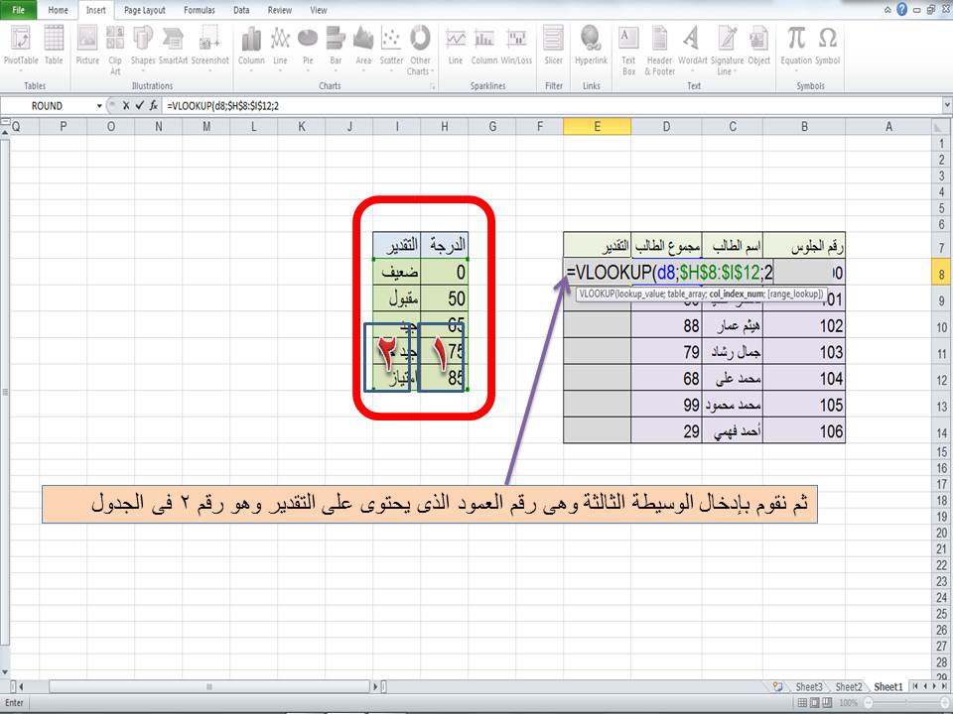Insert a Hyperlink
The width and height of the screenshot is (953, 714).
pyautogui.click(x=591, y=46)
